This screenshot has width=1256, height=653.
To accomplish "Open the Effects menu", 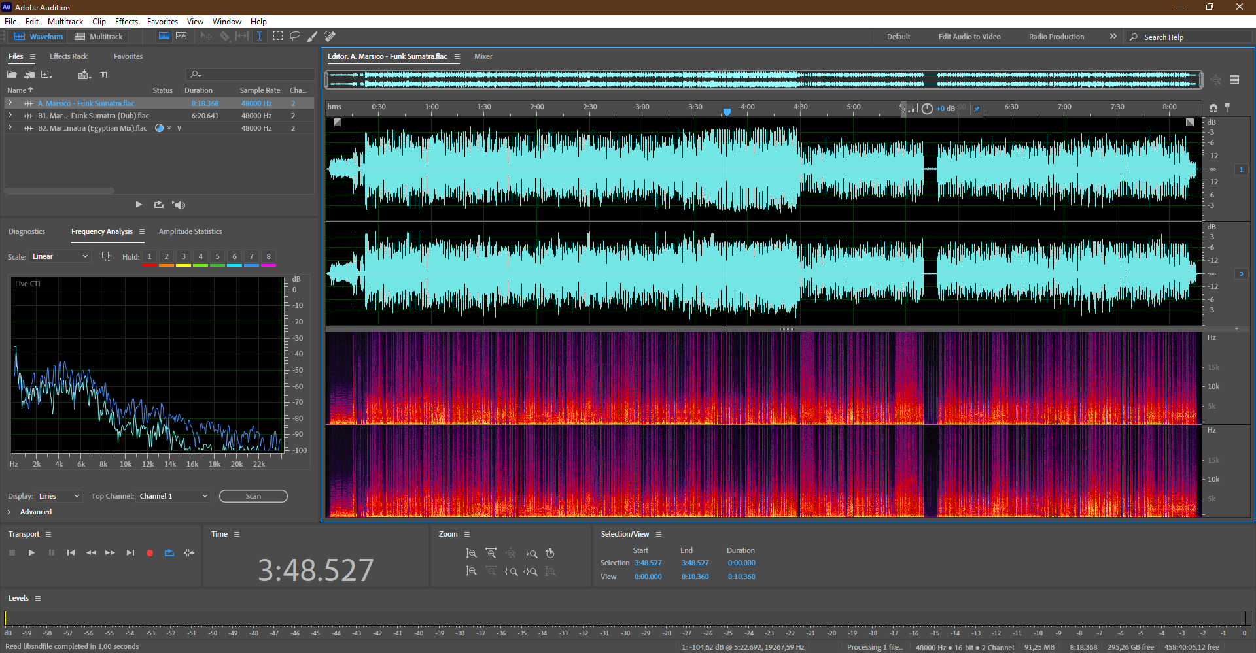I will [126, 22].
